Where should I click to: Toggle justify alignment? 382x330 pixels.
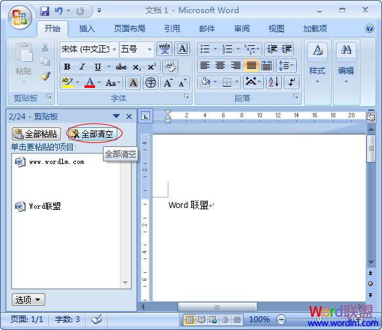pyautogui.click(x=252, y=66)
